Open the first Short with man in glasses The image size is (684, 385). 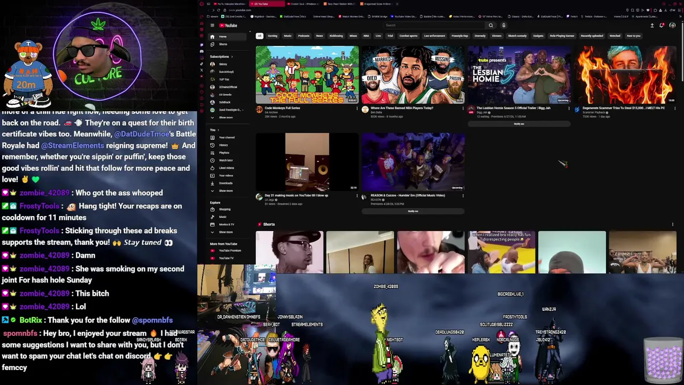tap(290, 252)
